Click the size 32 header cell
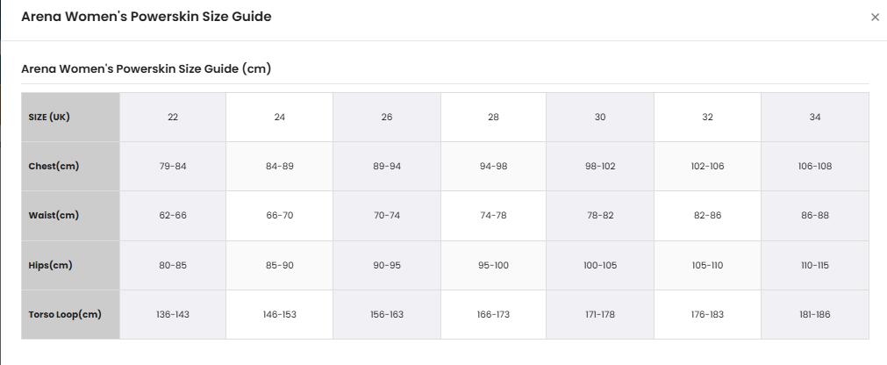The width and height of the screenshot is (887, 365). click(708, 118)
